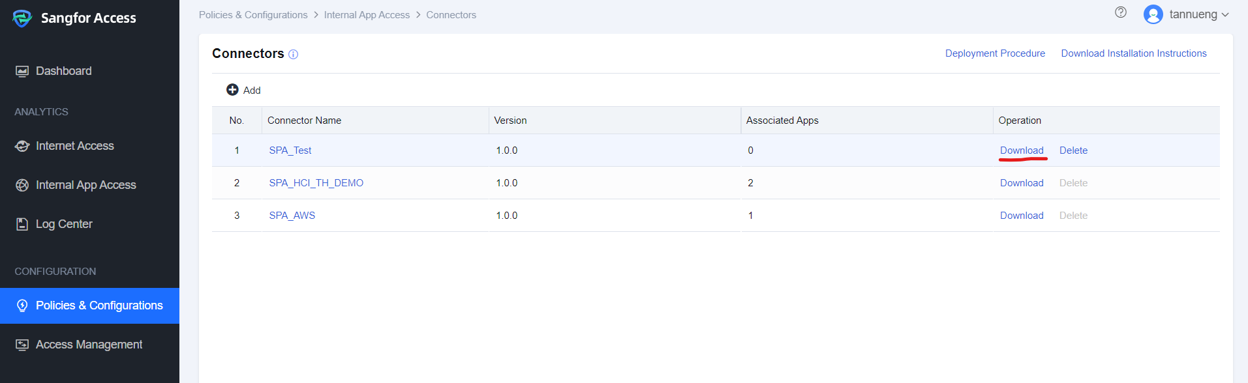
Task: Expand the tannueng account dropdown arrow
Action: pyautogui.click(x=1225, y=15)
